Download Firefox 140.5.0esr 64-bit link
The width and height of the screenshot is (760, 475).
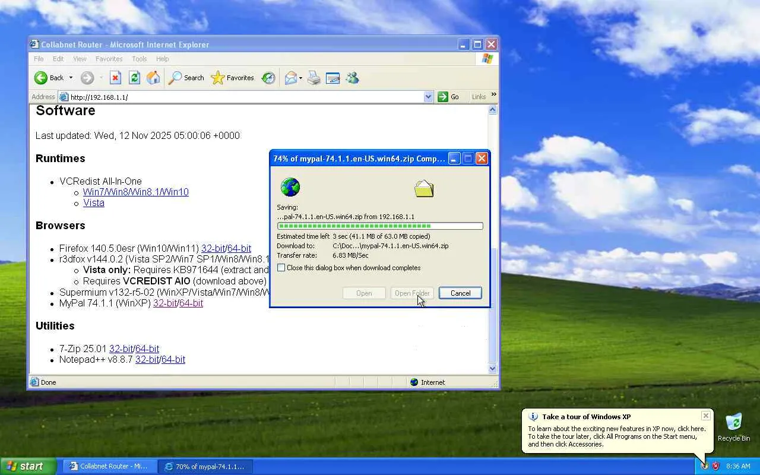(239, 249)
